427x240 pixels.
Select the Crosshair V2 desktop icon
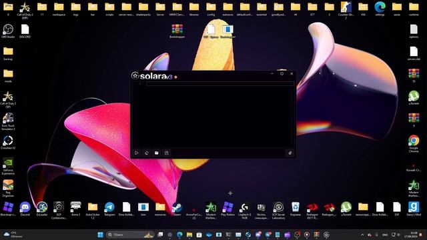pyautogui.click(x=8, y=143)
